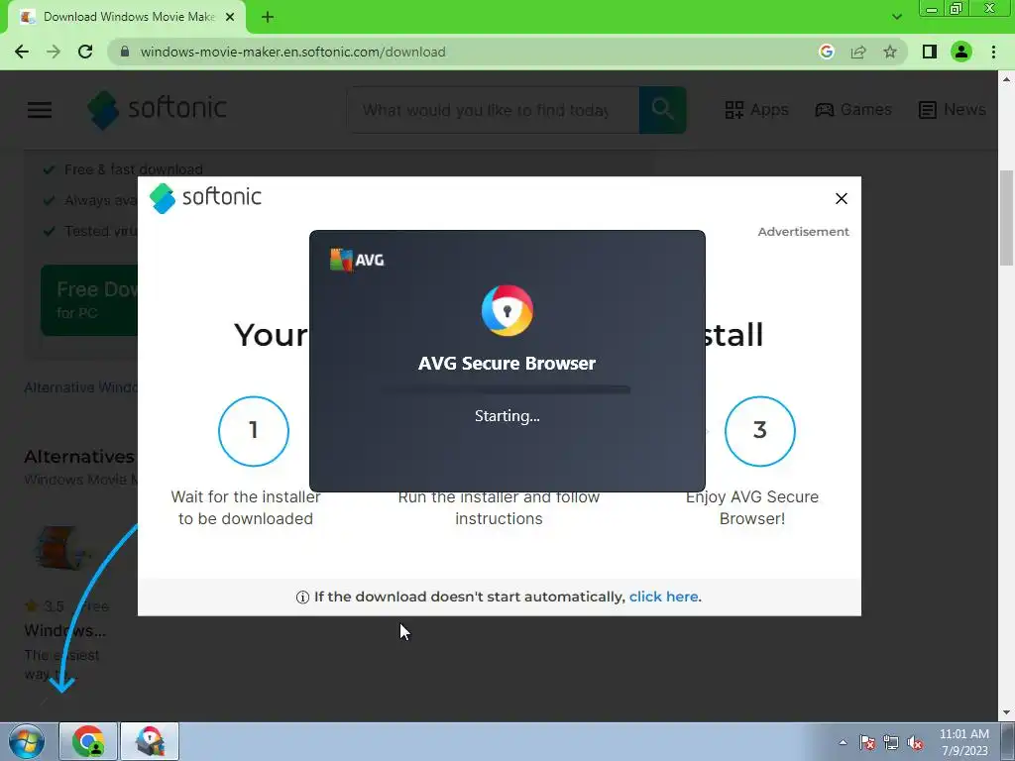1015x761 pixels.
Task: Click 'Enjoy AVG Secure Browser!' text
Action: pos(752,507)
